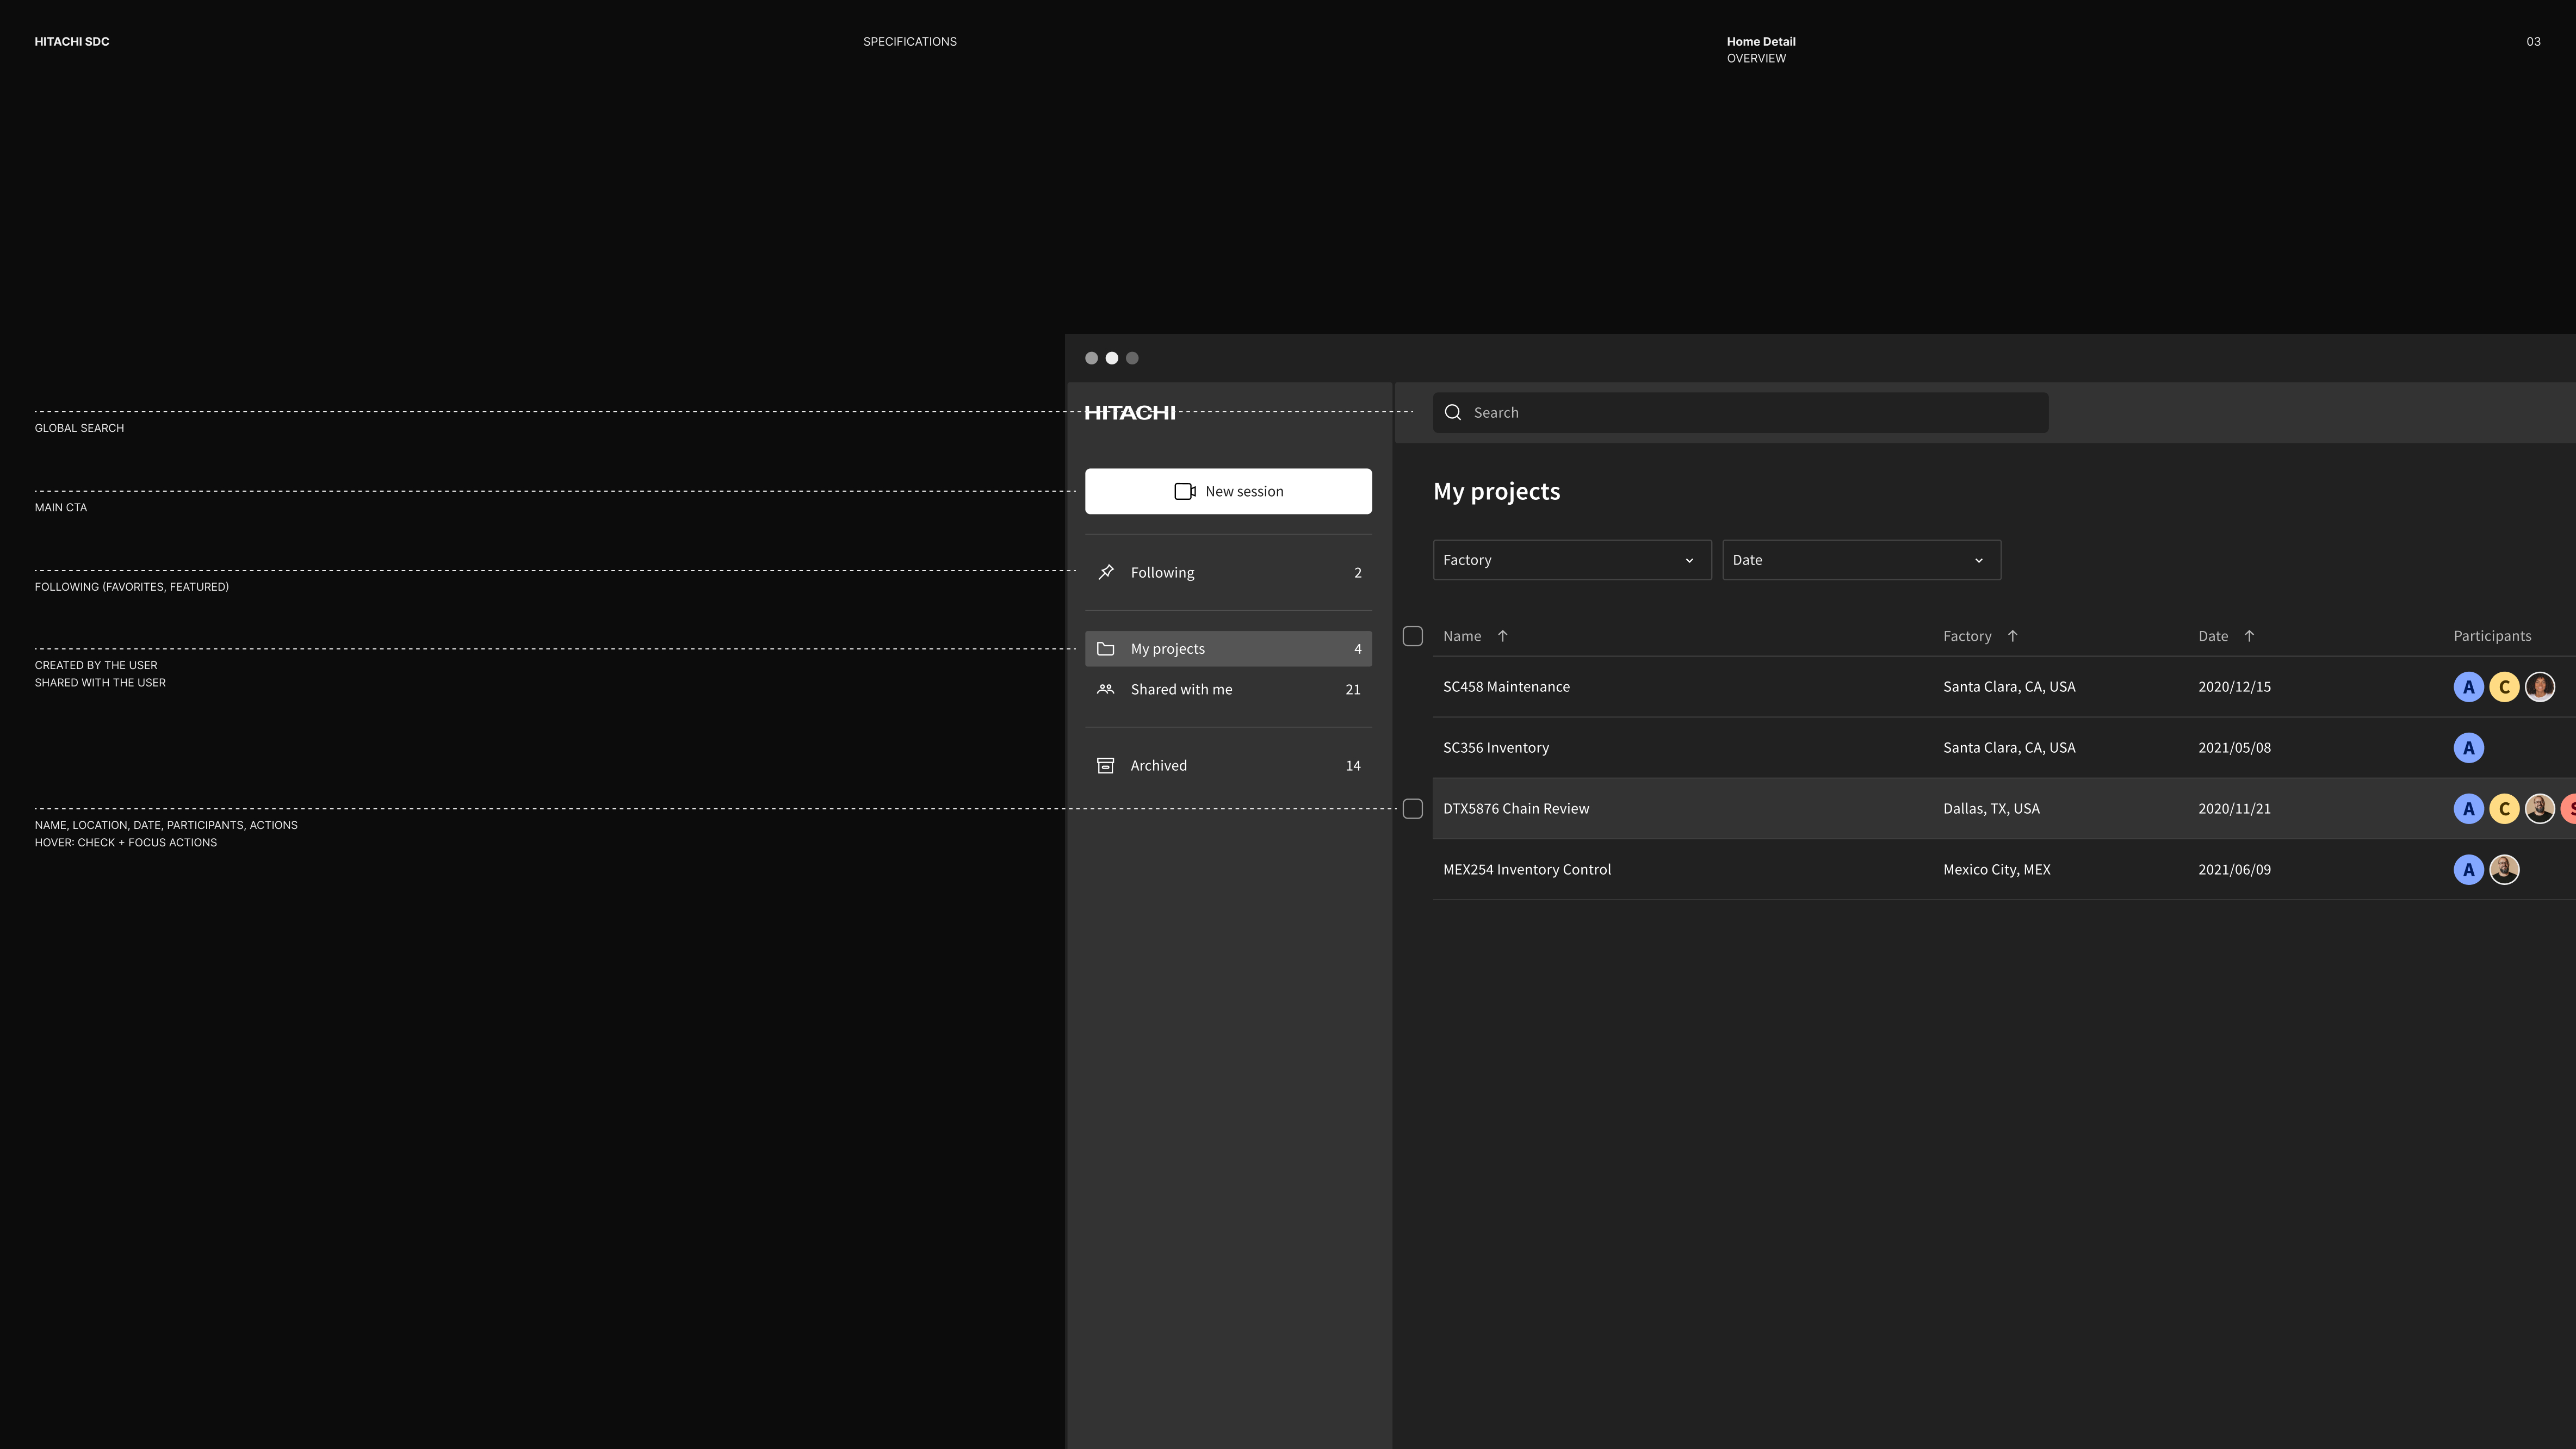Click the pin icon beside Following
Viewport: 2576px width, 1449px height.
coord(1106,572)
